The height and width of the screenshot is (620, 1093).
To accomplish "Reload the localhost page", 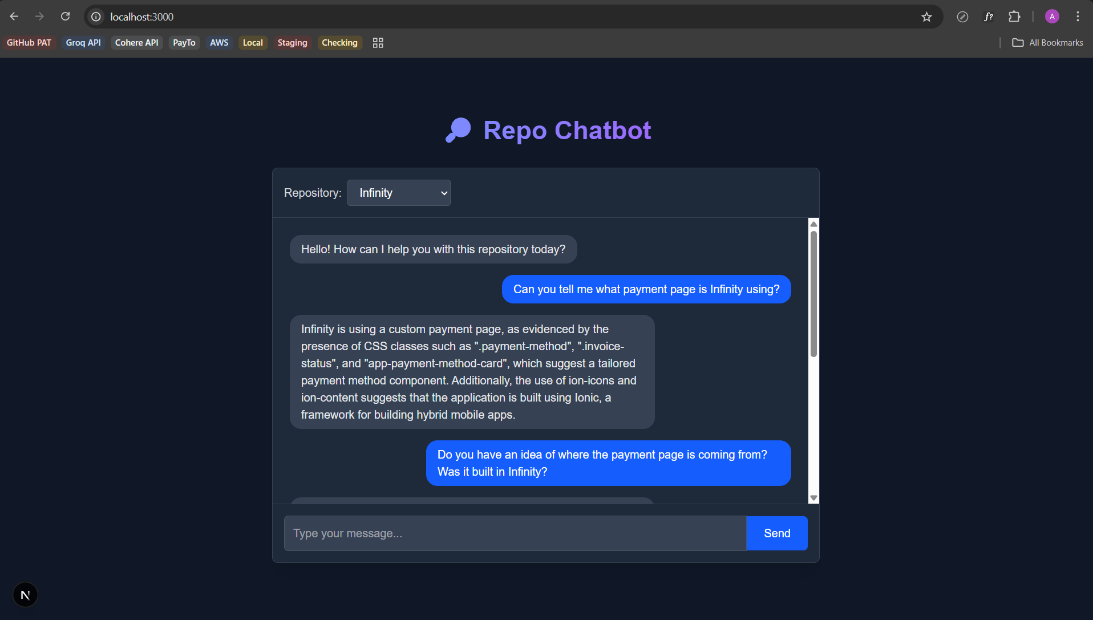I will click(x=66, y=17).
